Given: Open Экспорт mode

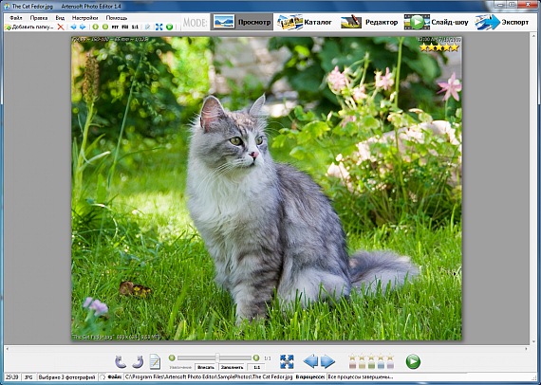Looking at the screenshot, I should pyautogui.click(x=502, y=22).
